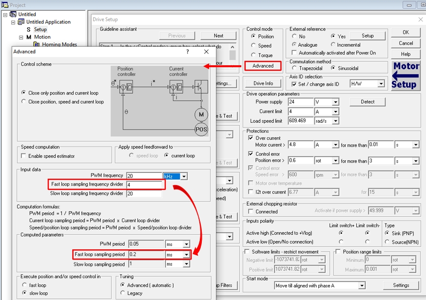Click the question mark help icon in Advanced dialog
Screen dimensions: 426x300
point(188,52)
